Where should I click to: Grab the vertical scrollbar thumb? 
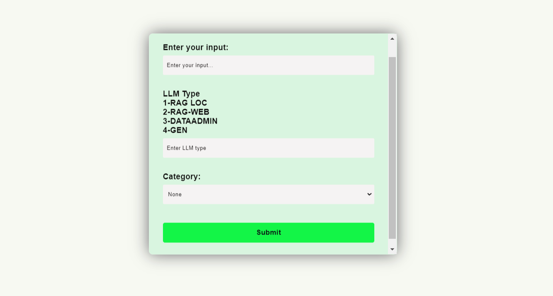pos(392,147)
